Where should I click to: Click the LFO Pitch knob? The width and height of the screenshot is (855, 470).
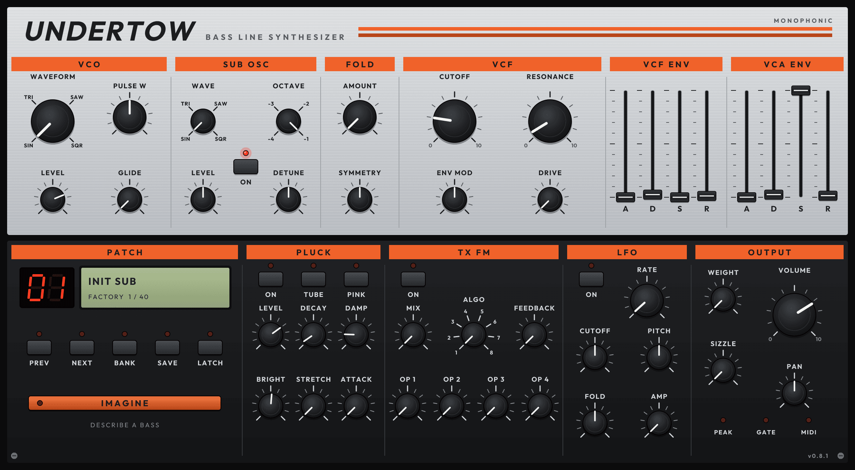(659, 357)
